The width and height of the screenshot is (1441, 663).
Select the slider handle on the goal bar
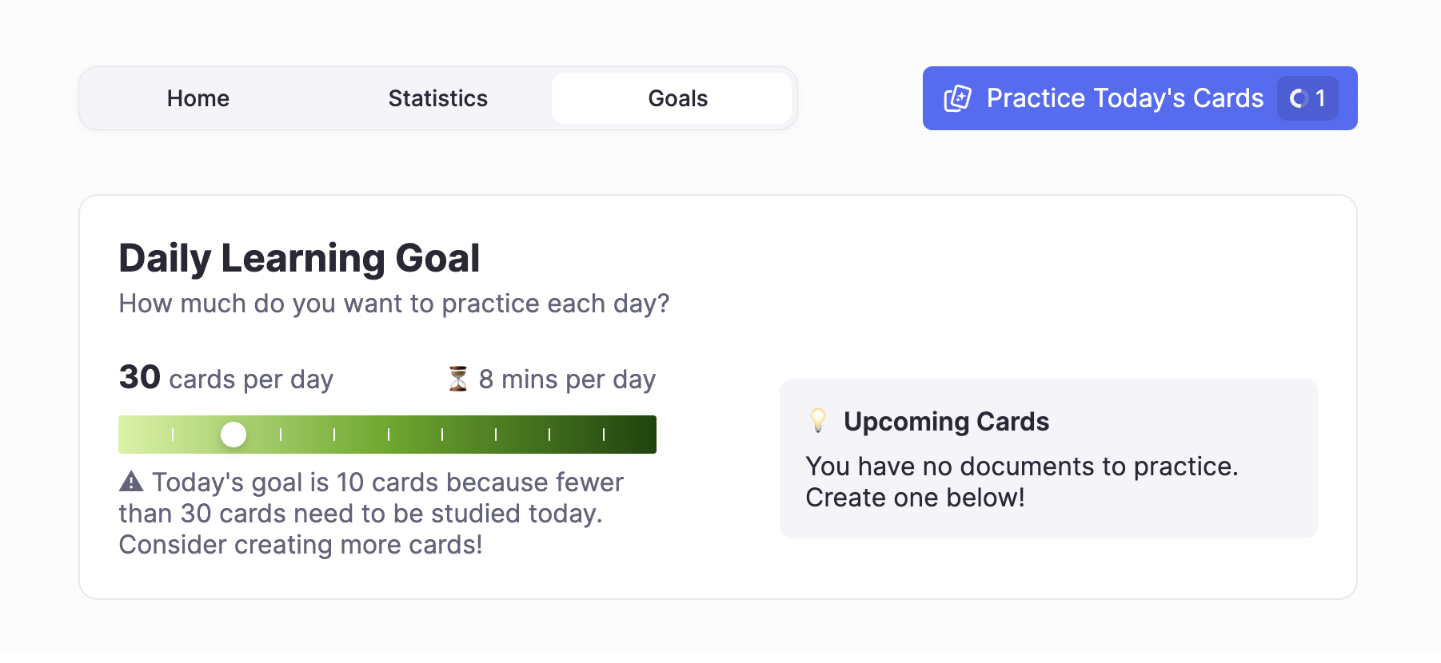[234, 435]
